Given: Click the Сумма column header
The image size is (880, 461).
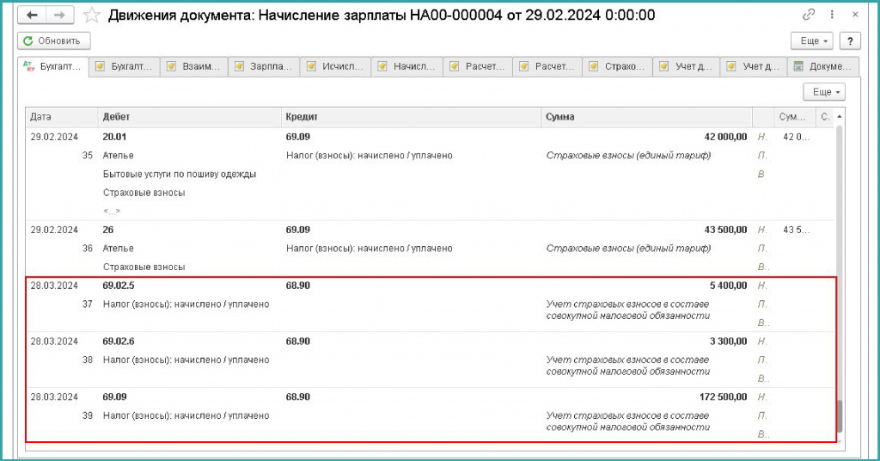Looking at the screenshot, I should [646, 117].
